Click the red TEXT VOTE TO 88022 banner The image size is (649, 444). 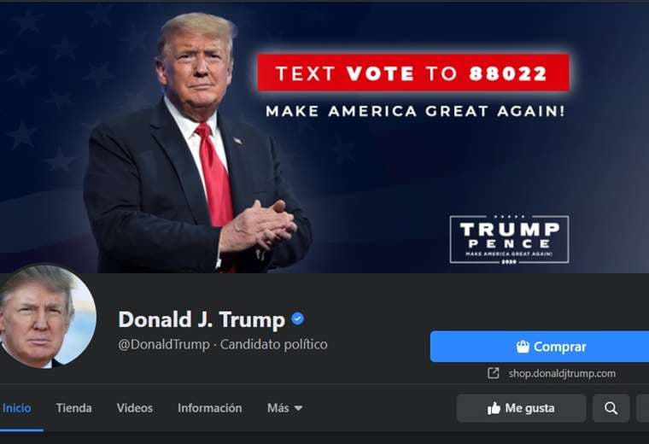[413, 73]
